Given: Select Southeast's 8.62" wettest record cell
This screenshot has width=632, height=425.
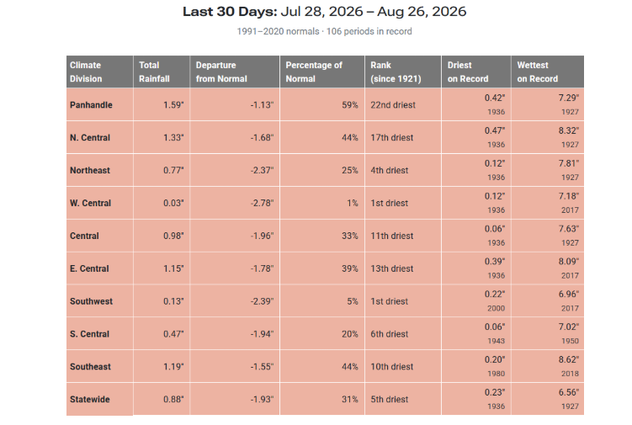Looking at the screenshot, I should tap(548, 367).
